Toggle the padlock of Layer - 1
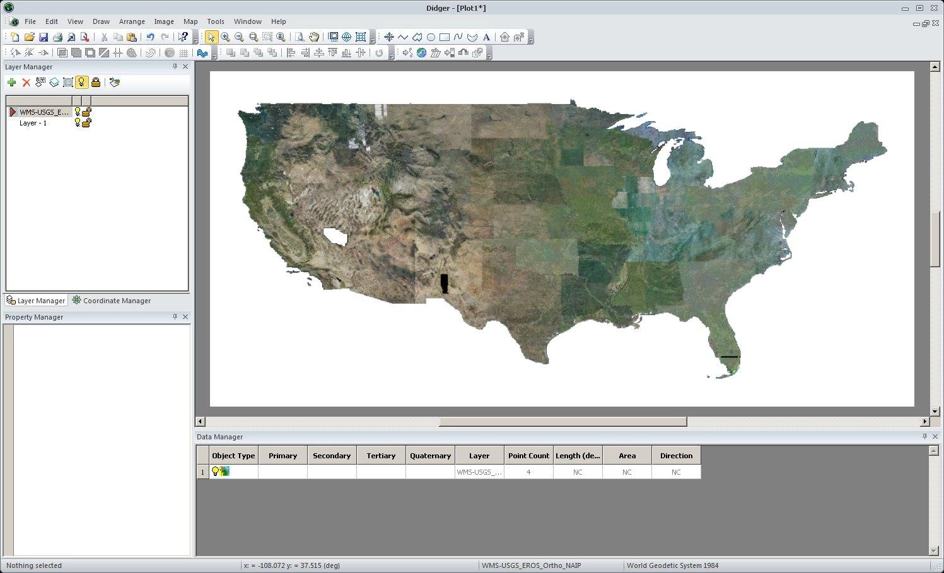Image resolution: width=944 pixels, height=573 pixels. pyautogui.click(x=87, y=123)
